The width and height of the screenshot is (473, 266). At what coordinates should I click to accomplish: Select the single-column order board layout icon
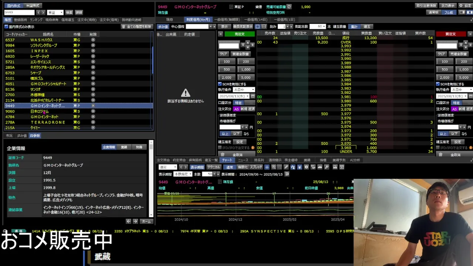pos(258,27)
